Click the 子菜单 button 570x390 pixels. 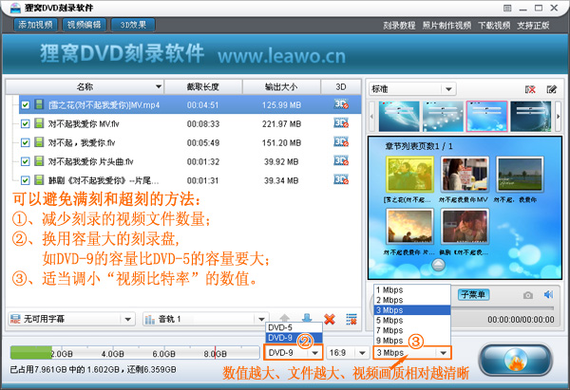[x=473, y=294]
